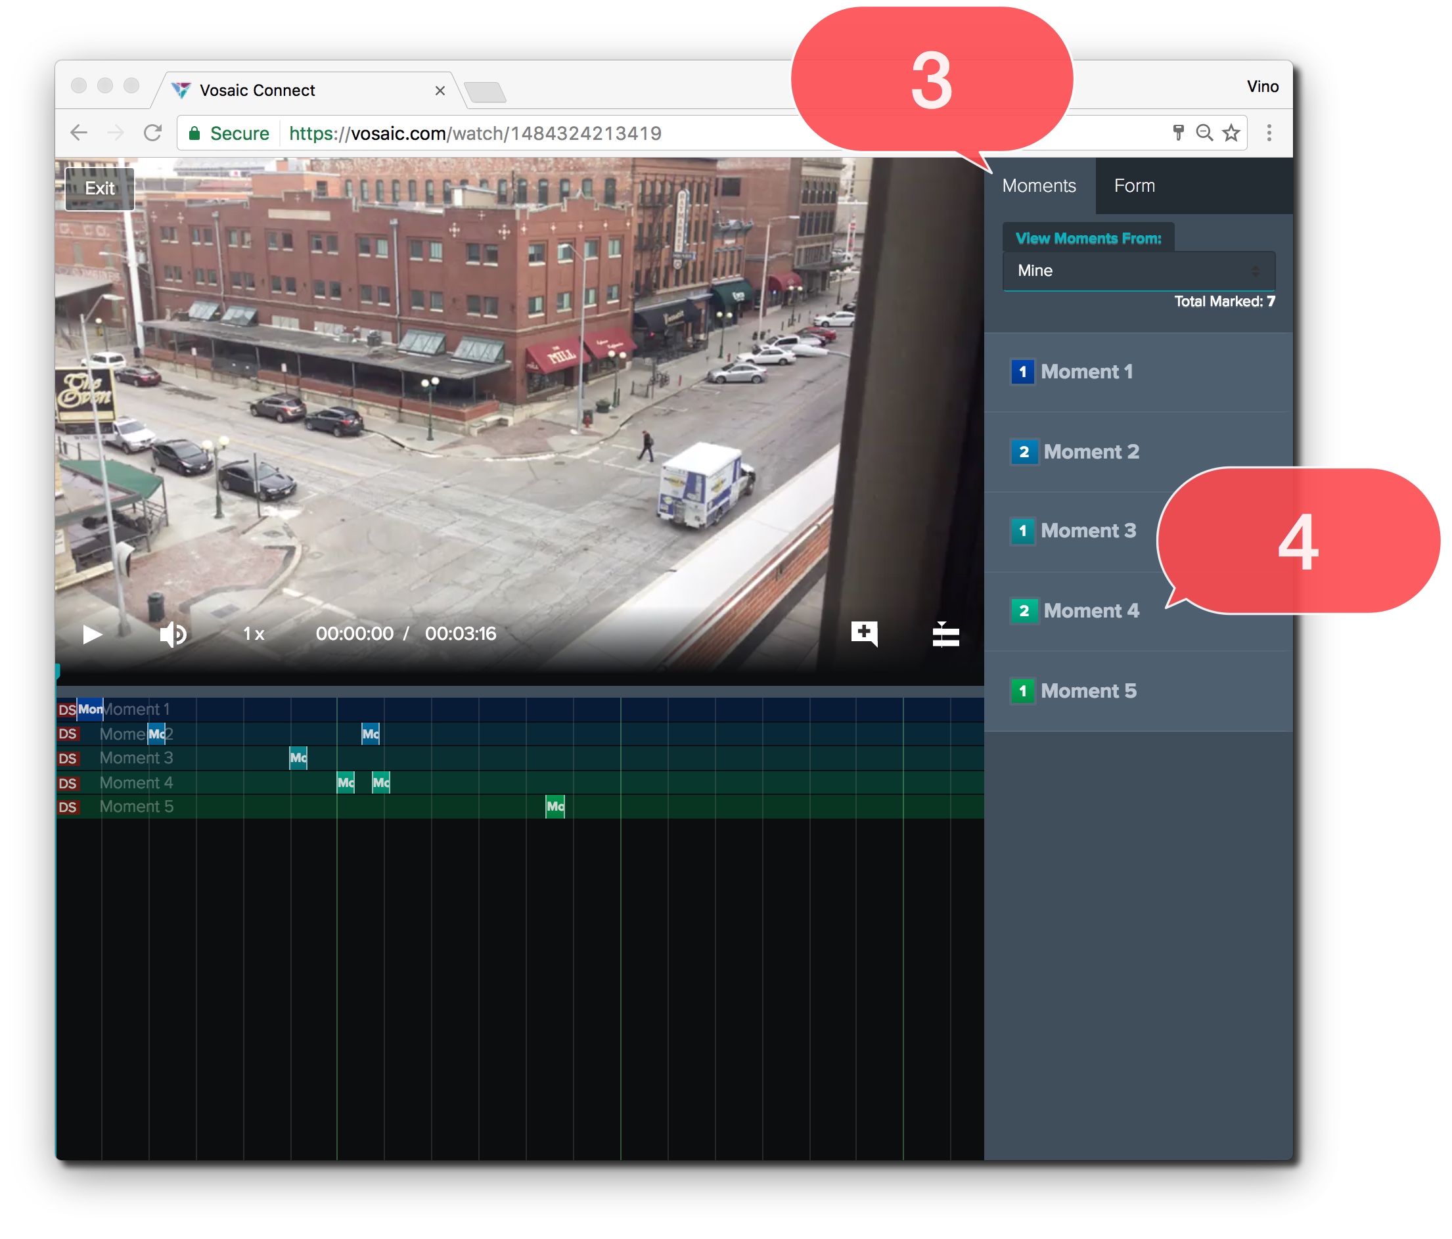The image size is (1452, 1239).
Task: Click the browser reload icon
Action: click(x=153, y=133)
